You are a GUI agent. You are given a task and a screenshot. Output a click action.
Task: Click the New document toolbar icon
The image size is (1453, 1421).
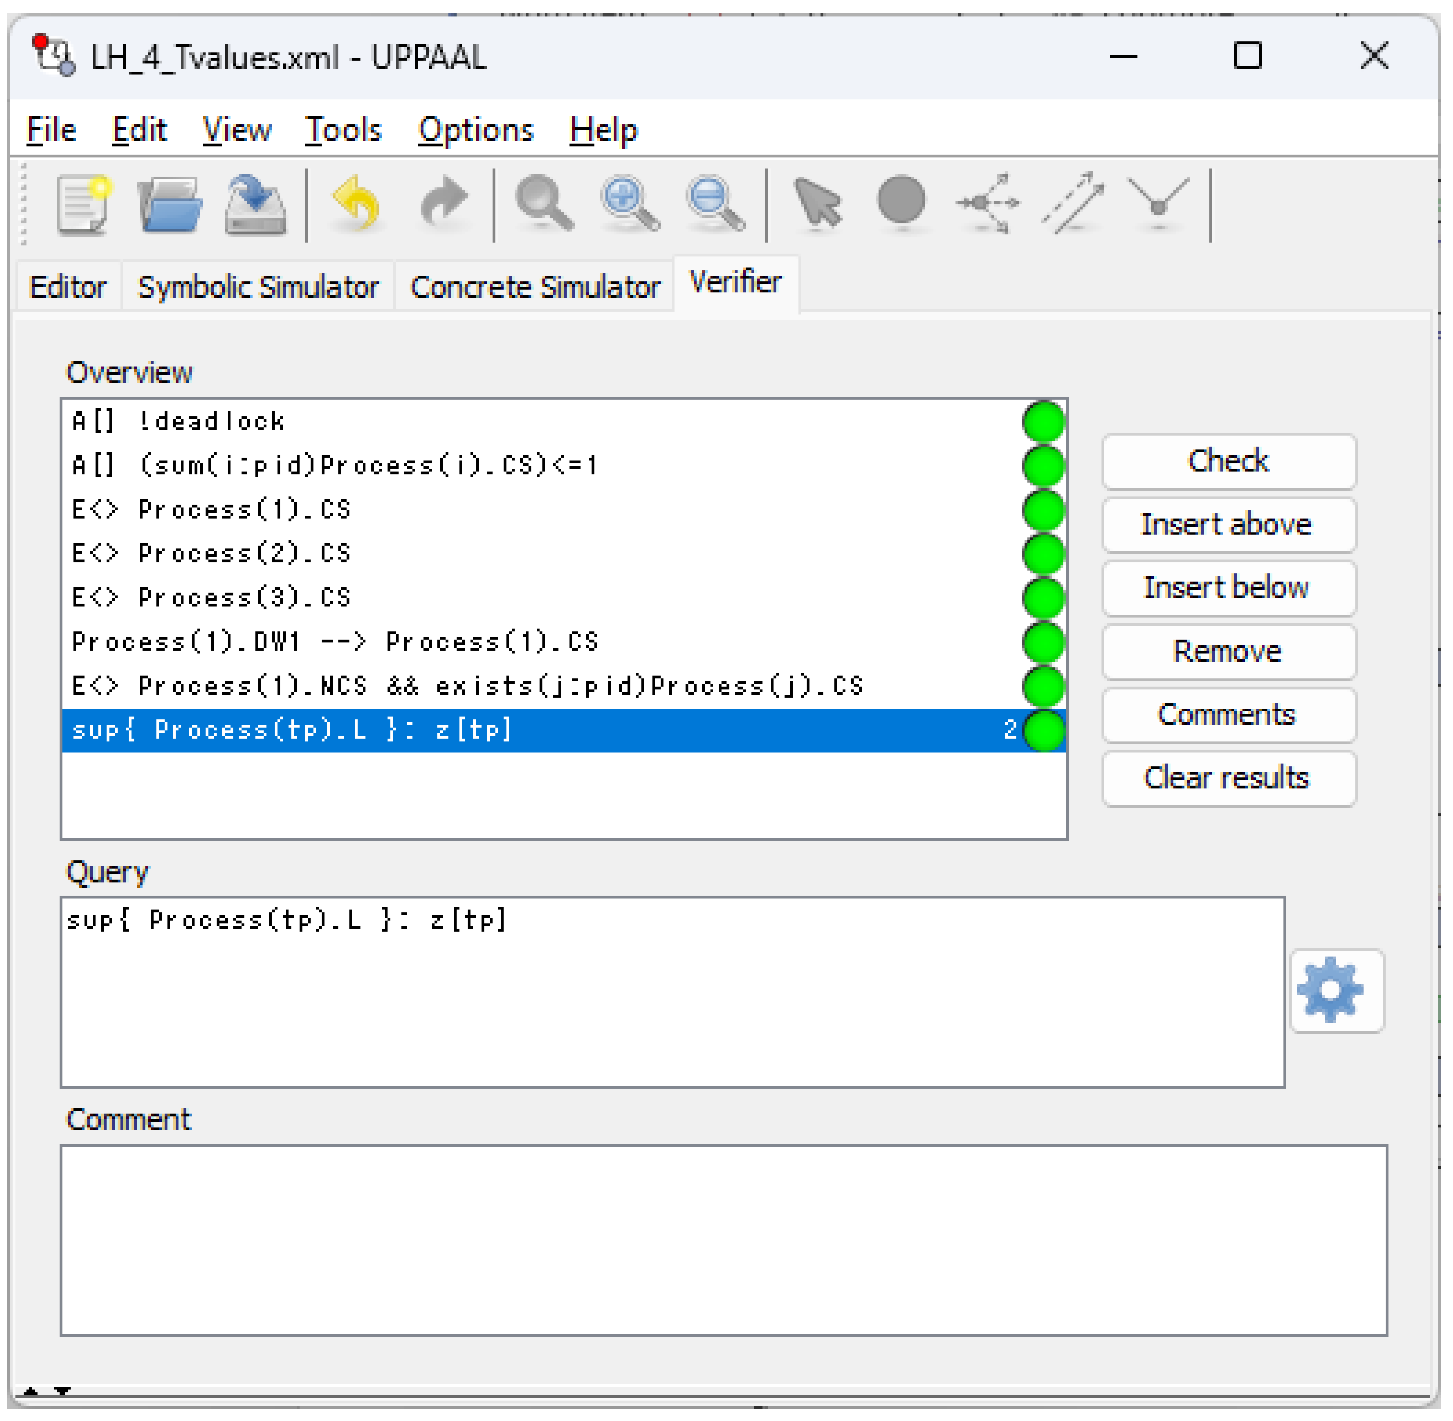click(83, 204)
